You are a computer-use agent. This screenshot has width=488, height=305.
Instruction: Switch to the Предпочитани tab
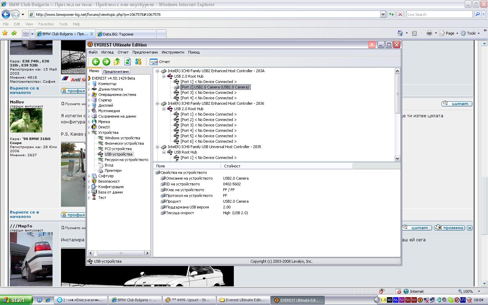pos(116,72)
